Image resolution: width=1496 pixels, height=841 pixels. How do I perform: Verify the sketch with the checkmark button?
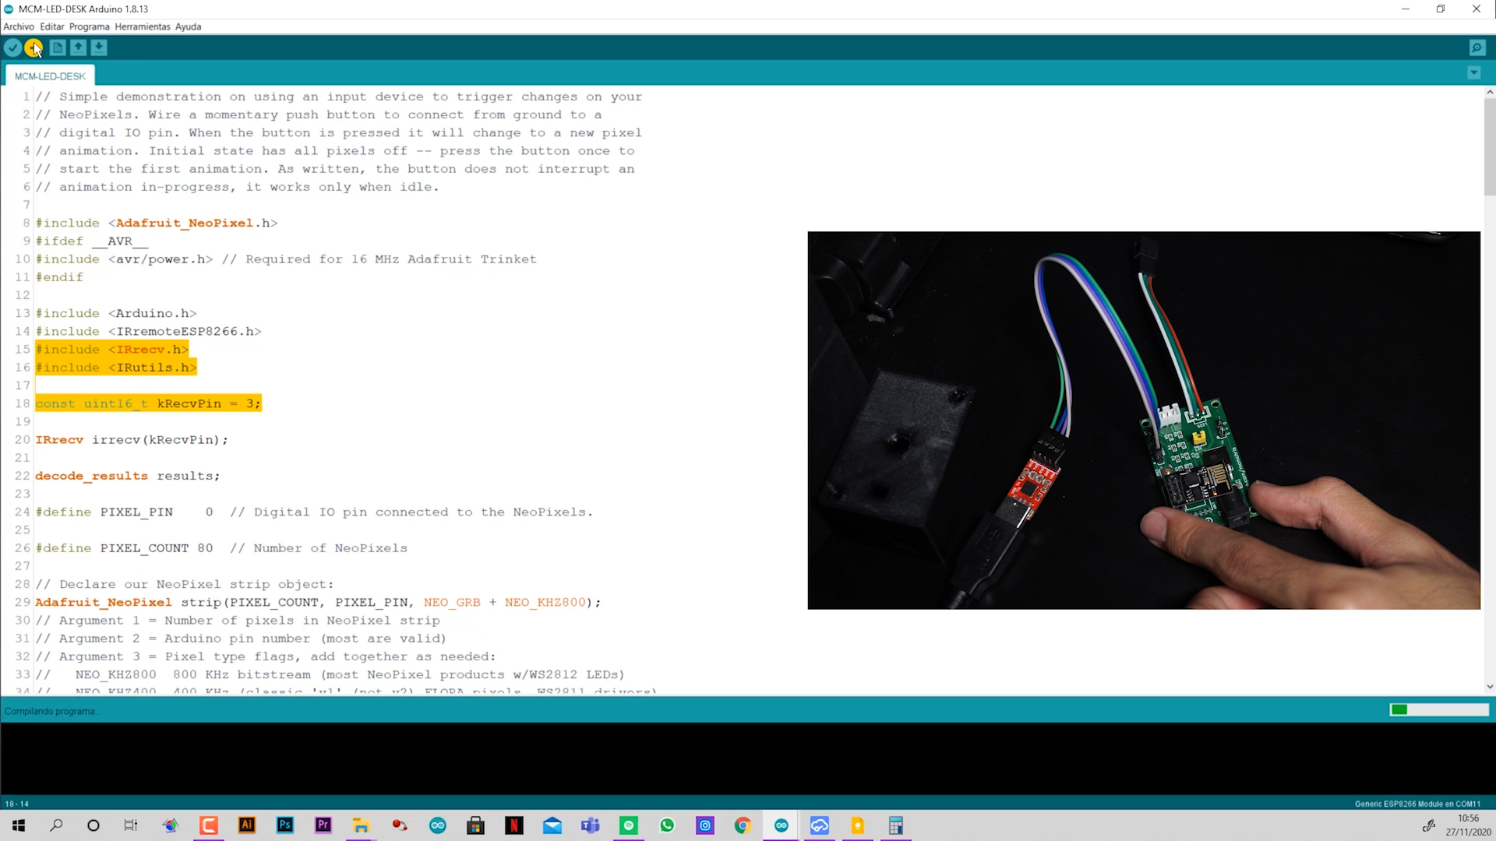pos(12,48)
